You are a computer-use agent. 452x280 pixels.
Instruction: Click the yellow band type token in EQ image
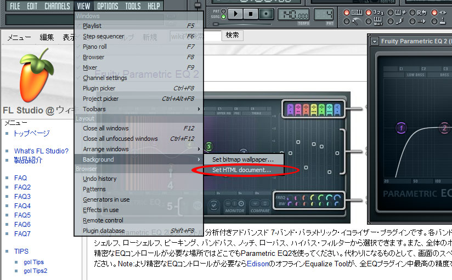coord(314,110)
